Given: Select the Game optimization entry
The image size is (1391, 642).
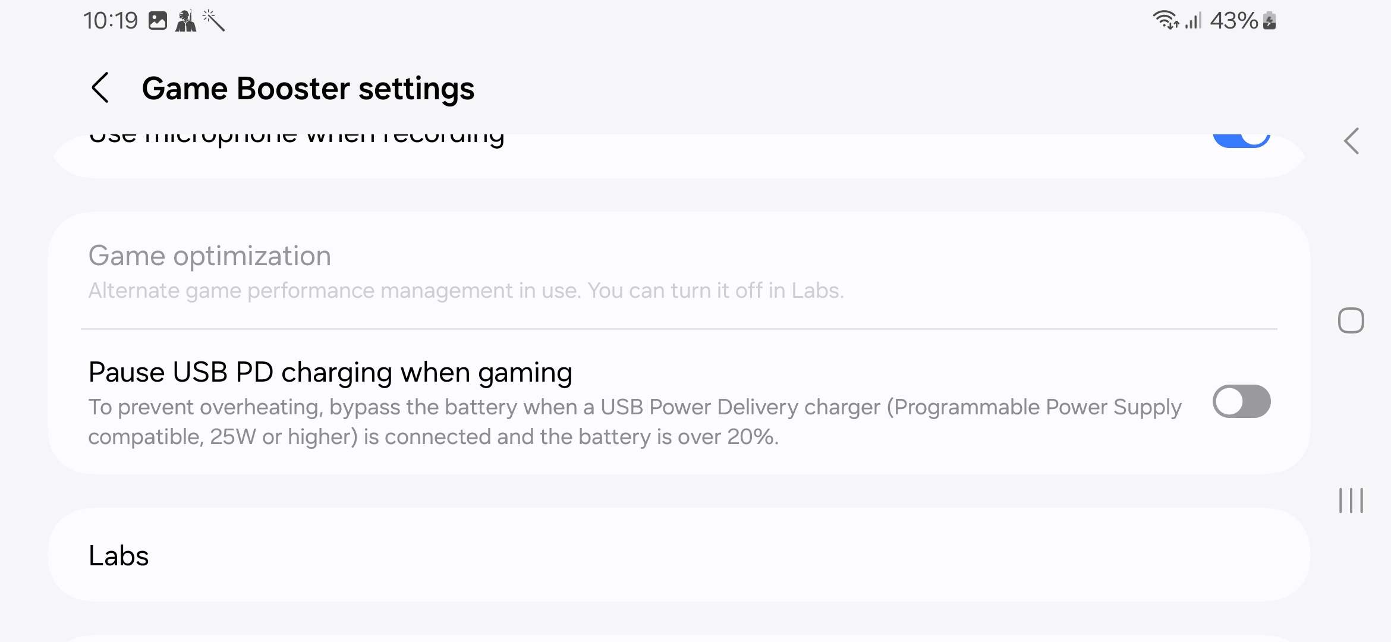Looking at the screenshot, I should point(209,256).
